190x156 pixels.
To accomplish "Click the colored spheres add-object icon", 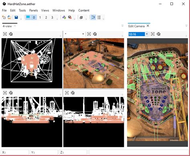I will pyautogui.click(x=64, y=17).
